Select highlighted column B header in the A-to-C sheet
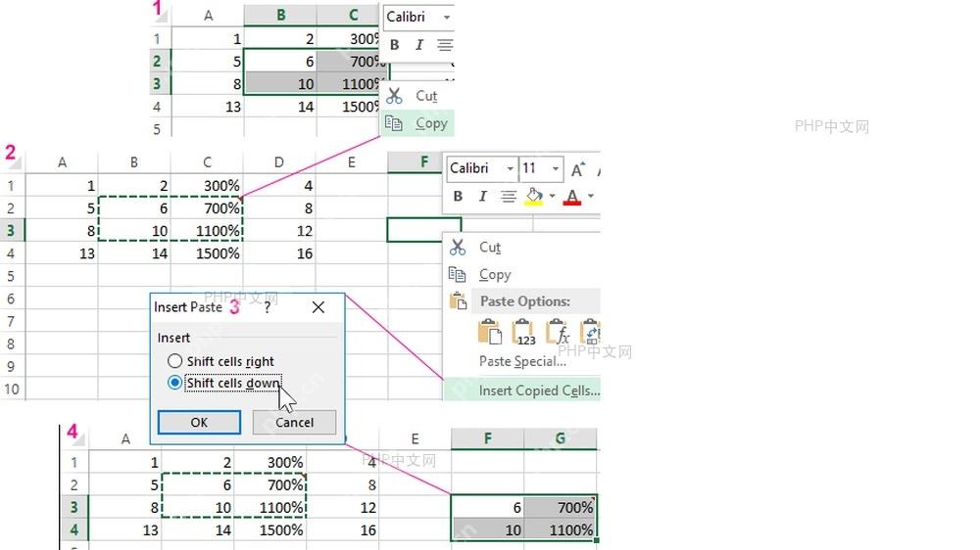Image resolution: width=980 pixels, height=550 pixels. pyautogui.click(x=280, y=16)
